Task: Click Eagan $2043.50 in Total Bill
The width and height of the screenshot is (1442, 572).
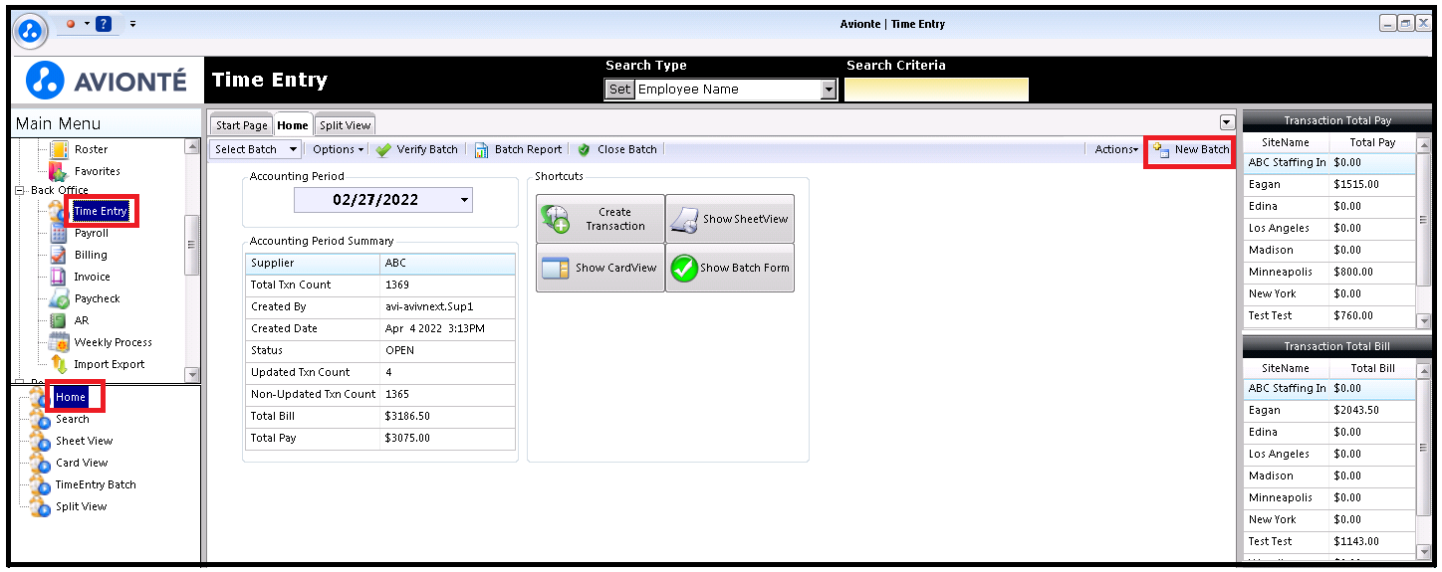Action: pos(1329,410)
